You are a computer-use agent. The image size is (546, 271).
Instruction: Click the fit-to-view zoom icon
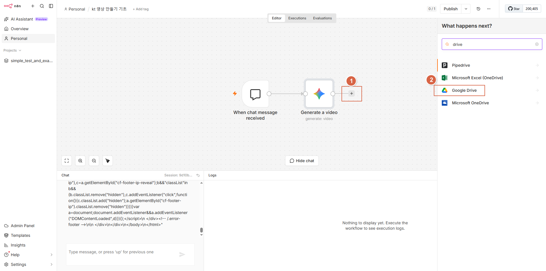coord(67,161)
